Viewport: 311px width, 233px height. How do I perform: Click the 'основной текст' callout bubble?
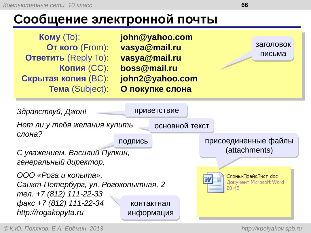[181, 126]
